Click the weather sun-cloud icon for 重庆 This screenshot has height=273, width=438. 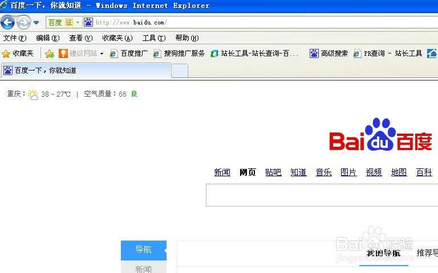[33, 94]
